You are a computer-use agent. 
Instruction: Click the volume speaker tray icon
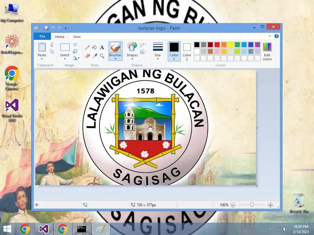[285, 229]
